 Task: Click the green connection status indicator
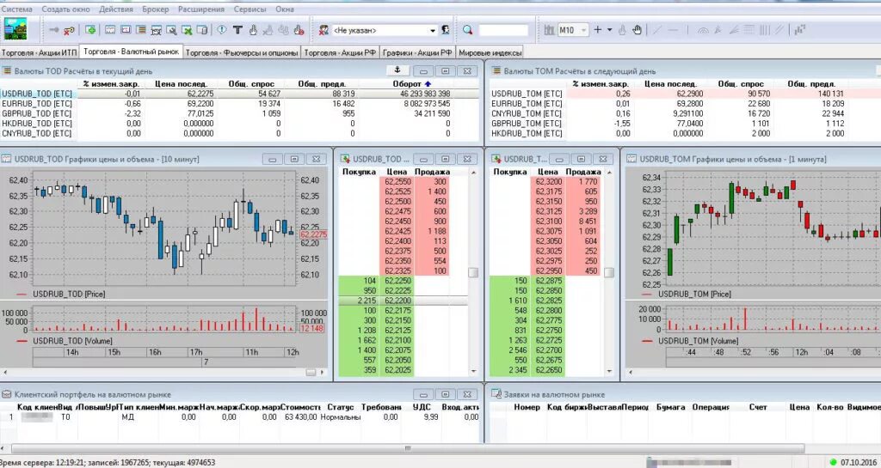[832, 463]
